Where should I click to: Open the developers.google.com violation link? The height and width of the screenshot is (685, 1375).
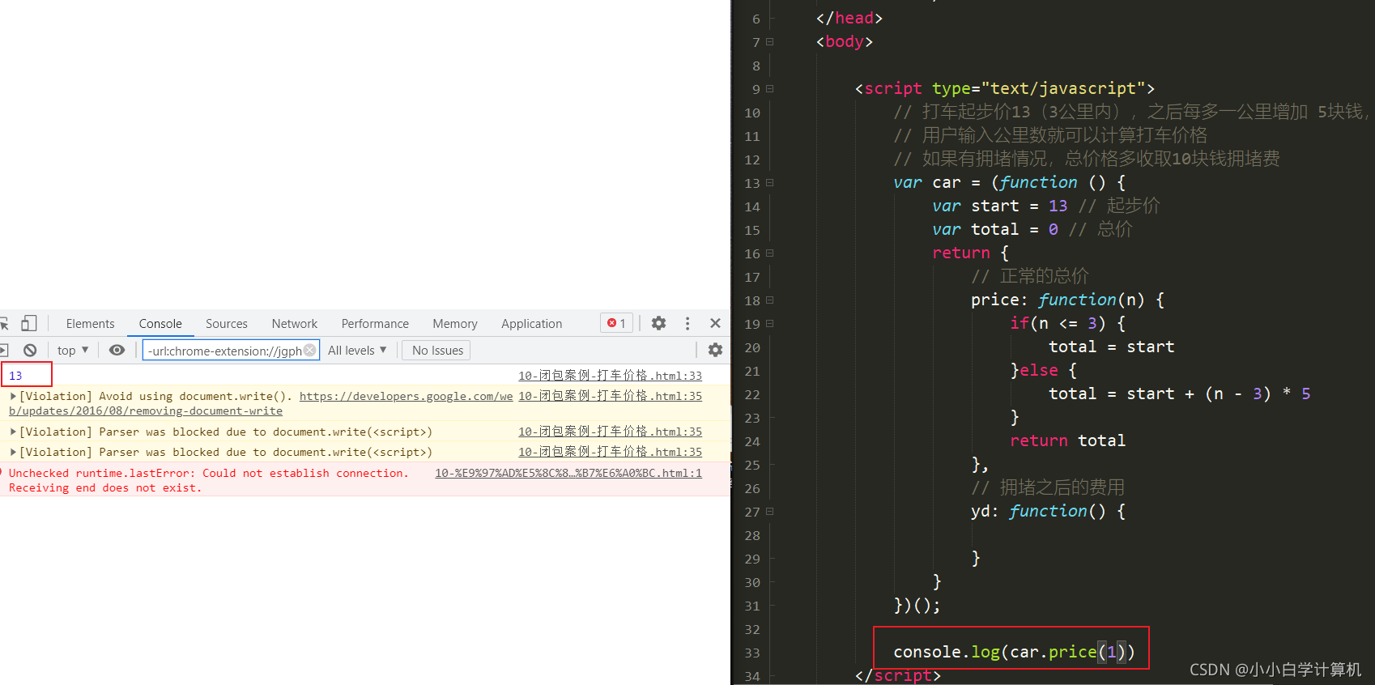(x=406, y=396)
